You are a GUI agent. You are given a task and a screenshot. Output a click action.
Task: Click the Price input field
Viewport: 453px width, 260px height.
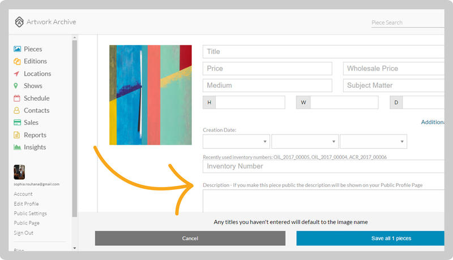coord(267,68)
